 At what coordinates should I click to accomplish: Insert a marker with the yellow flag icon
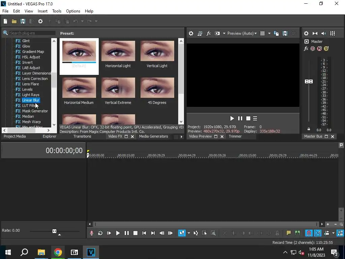point(288,233)
